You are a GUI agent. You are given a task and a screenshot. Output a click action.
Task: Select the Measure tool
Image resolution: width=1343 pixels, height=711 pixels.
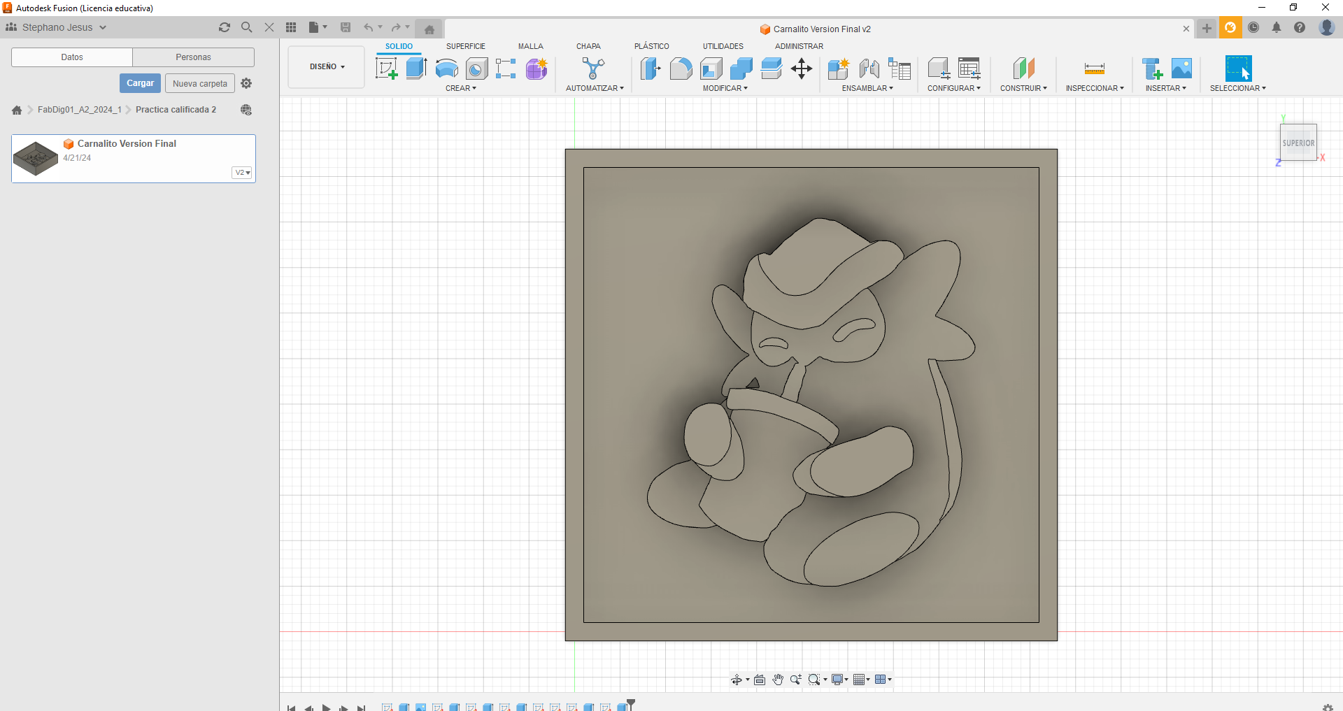1095,69
